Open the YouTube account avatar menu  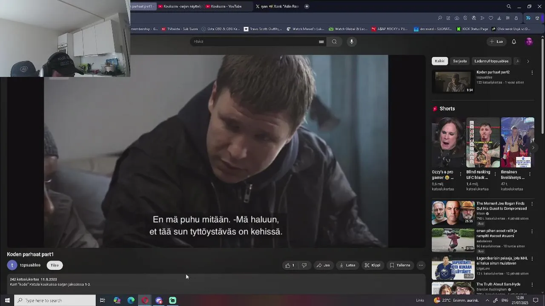[529, 42]
